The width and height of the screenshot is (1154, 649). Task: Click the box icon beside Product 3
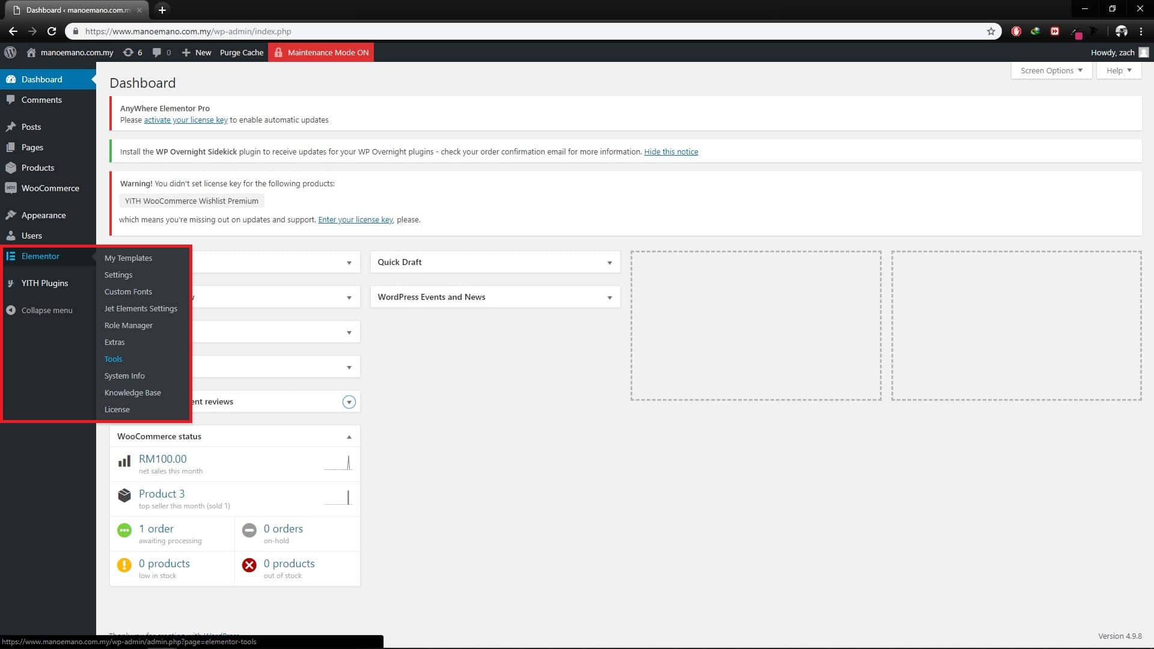[124, 495]
